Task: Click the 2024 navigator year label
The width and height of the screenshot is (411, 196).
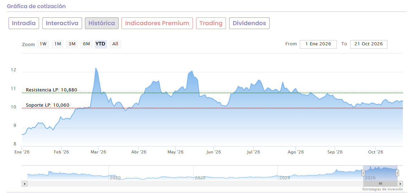Action: pyautogui.click(x=285, y=178)
